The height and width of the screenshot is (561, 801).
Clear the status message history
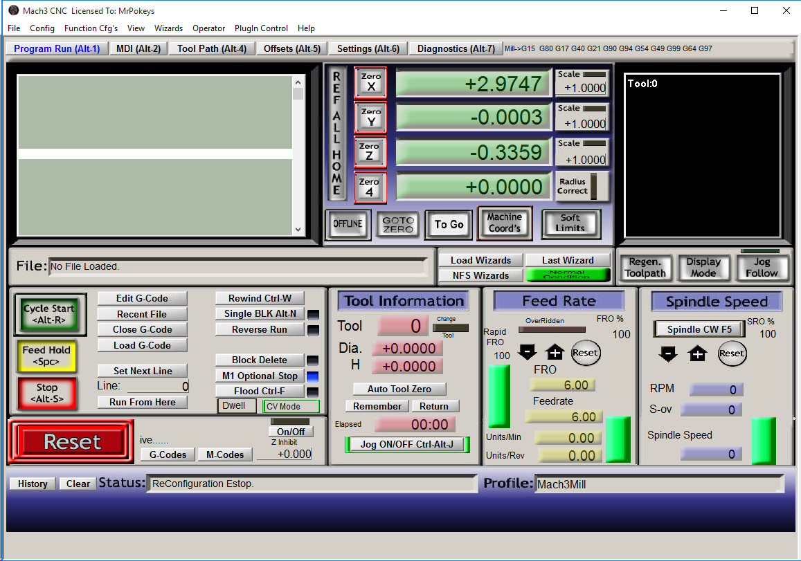pyautogui.click(x=78, y=483)
